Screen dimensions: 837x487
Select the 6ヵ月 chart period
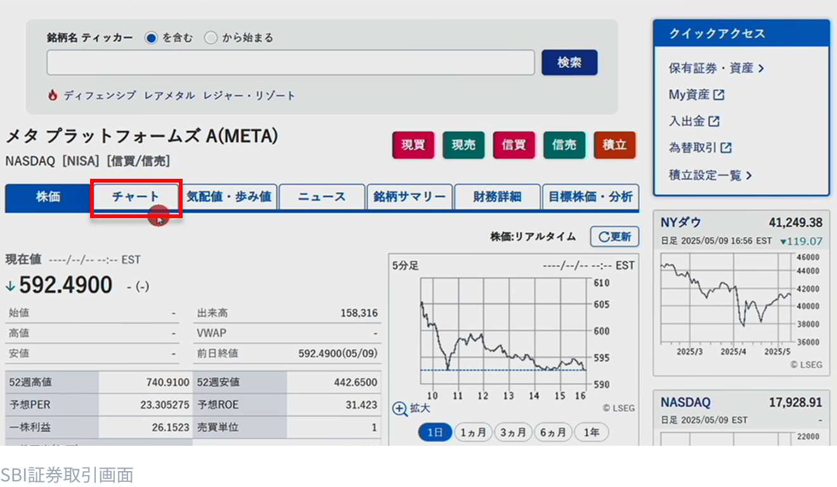(x=553, y=432)
